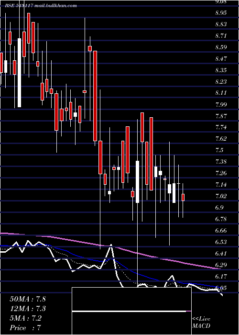Screen dimensions: 239x335
Task: Click the 6.17 price axis label
Action: click(x=221, y=277)
